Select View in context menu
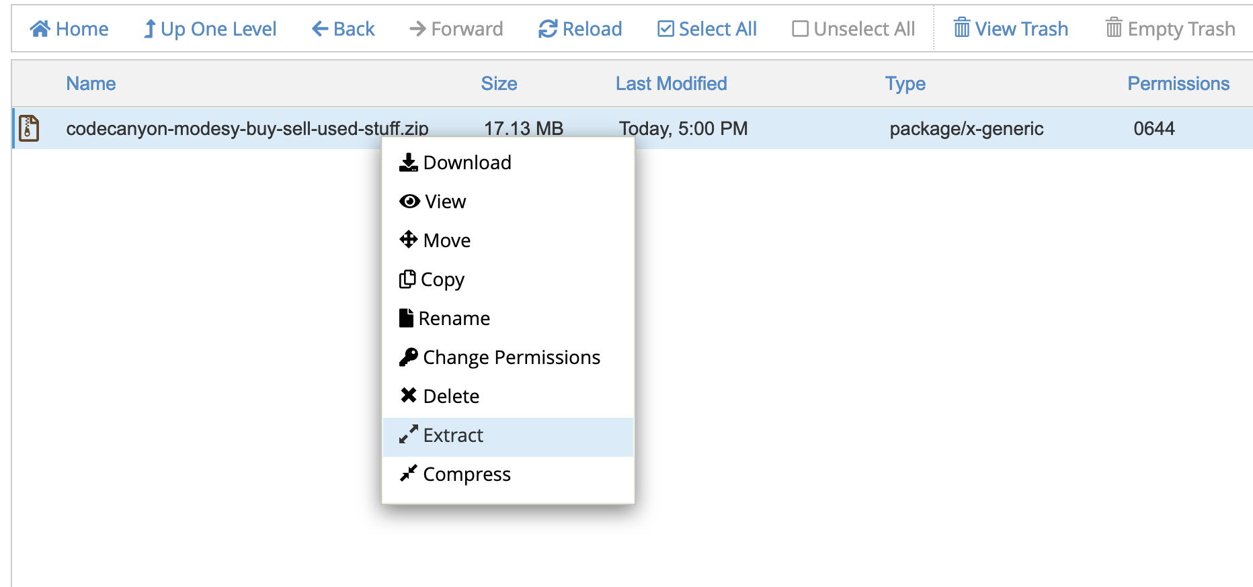 [444, 201]
